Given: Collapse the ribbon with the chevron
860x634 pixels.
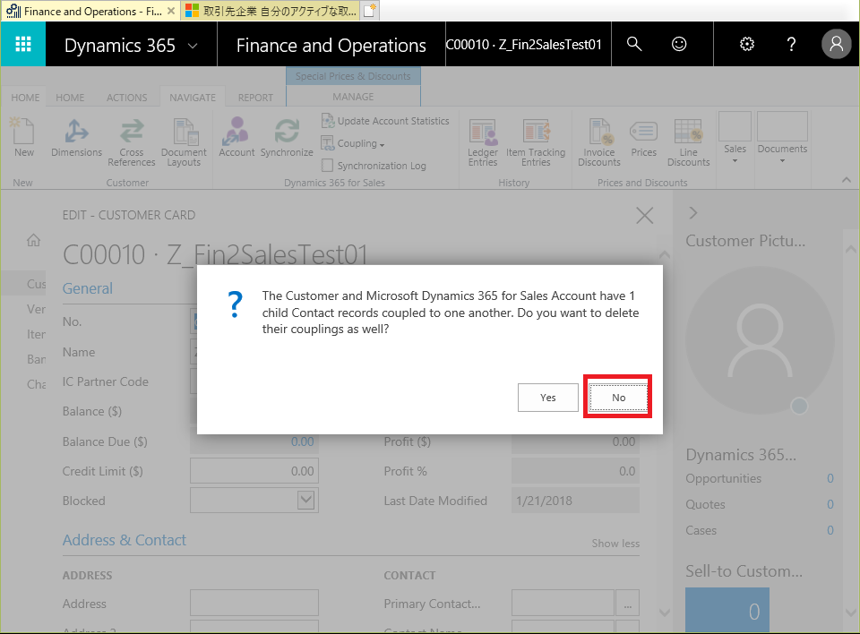Looking at the screenshot, I should [847, 180].
